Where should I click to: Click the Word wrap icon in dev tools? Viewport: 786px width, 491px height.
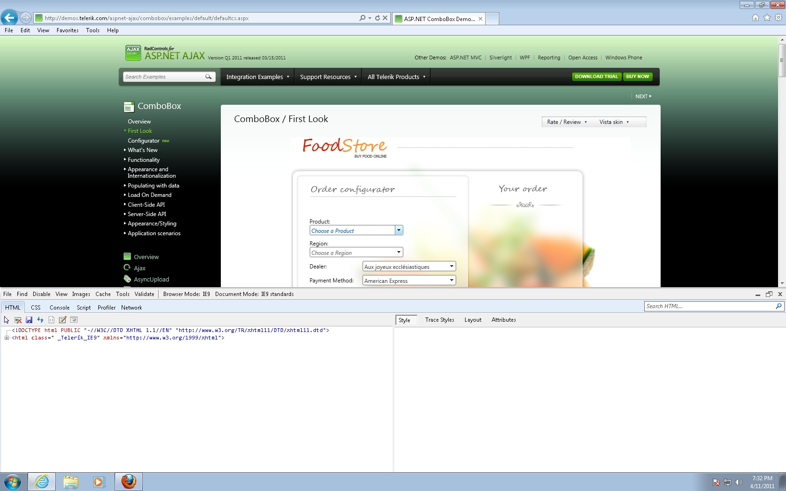(x=74, y=320)
